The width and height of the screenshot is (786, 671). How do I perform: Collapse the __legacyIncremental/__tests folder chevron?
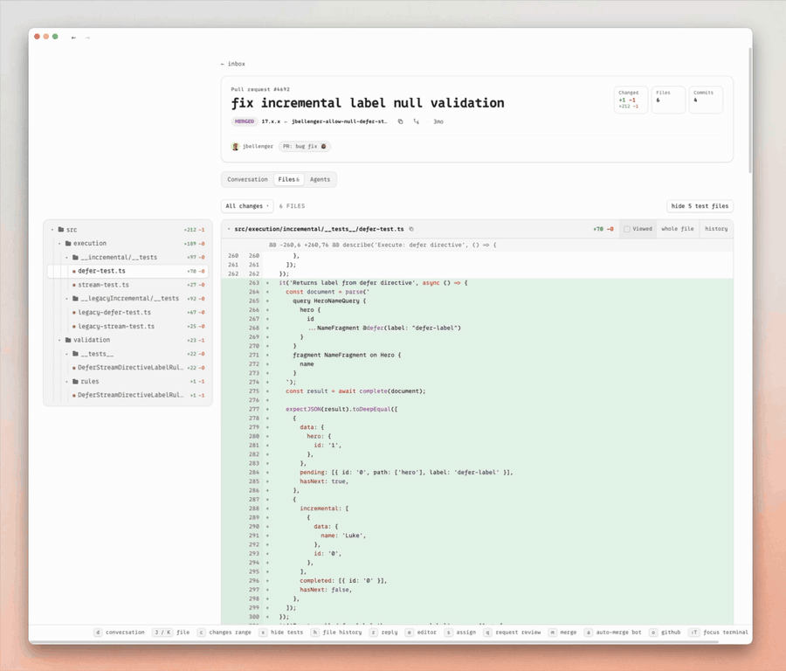coord(66,299)
